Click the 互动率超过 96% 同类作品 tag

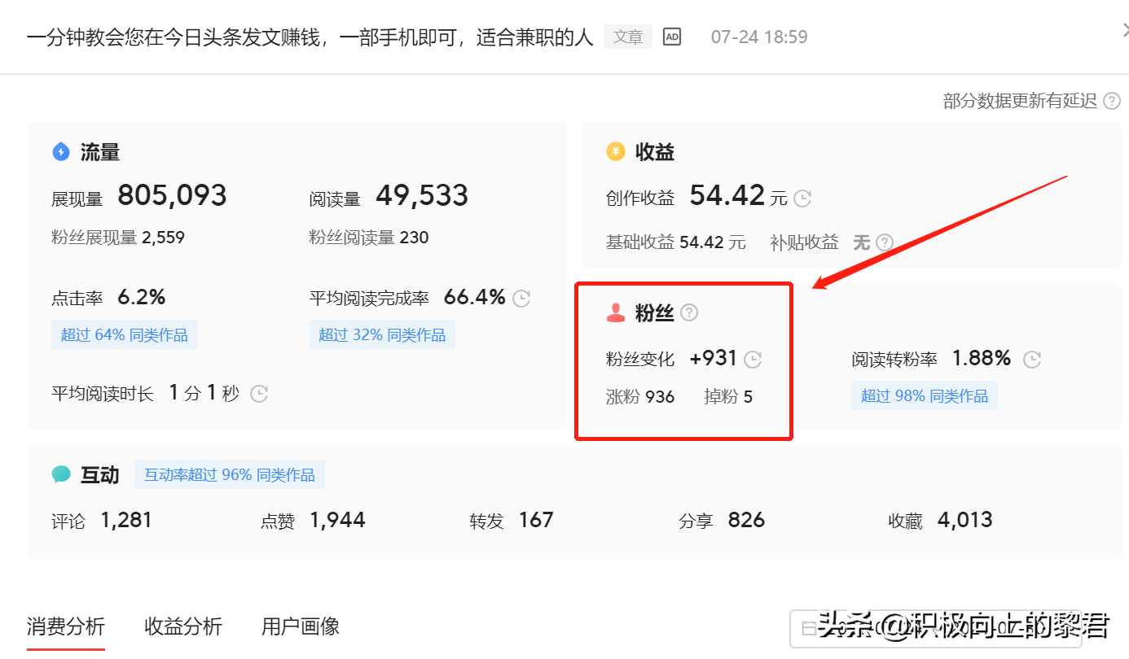coord(229,474)
